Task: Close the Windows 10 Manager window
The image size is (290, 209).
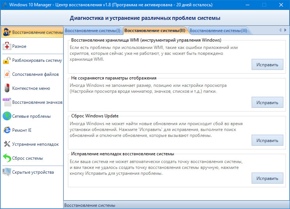Action: coord(281,5)
